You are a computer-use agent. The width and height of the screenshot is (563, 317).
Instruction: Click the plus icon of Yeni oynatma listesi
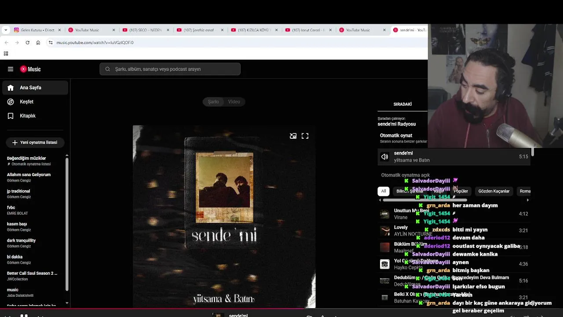tap(15, 143)
